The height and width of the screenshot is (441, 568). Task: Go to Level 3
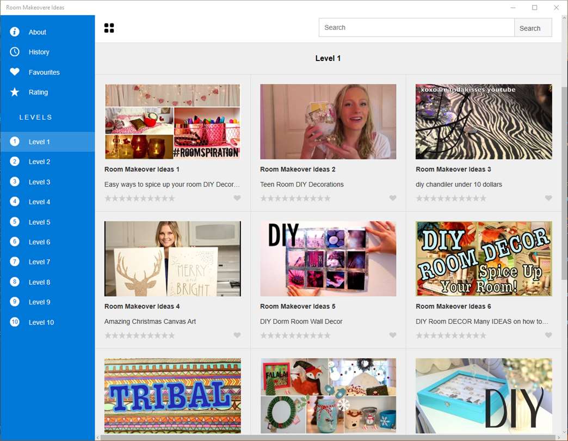click(47, 182)
